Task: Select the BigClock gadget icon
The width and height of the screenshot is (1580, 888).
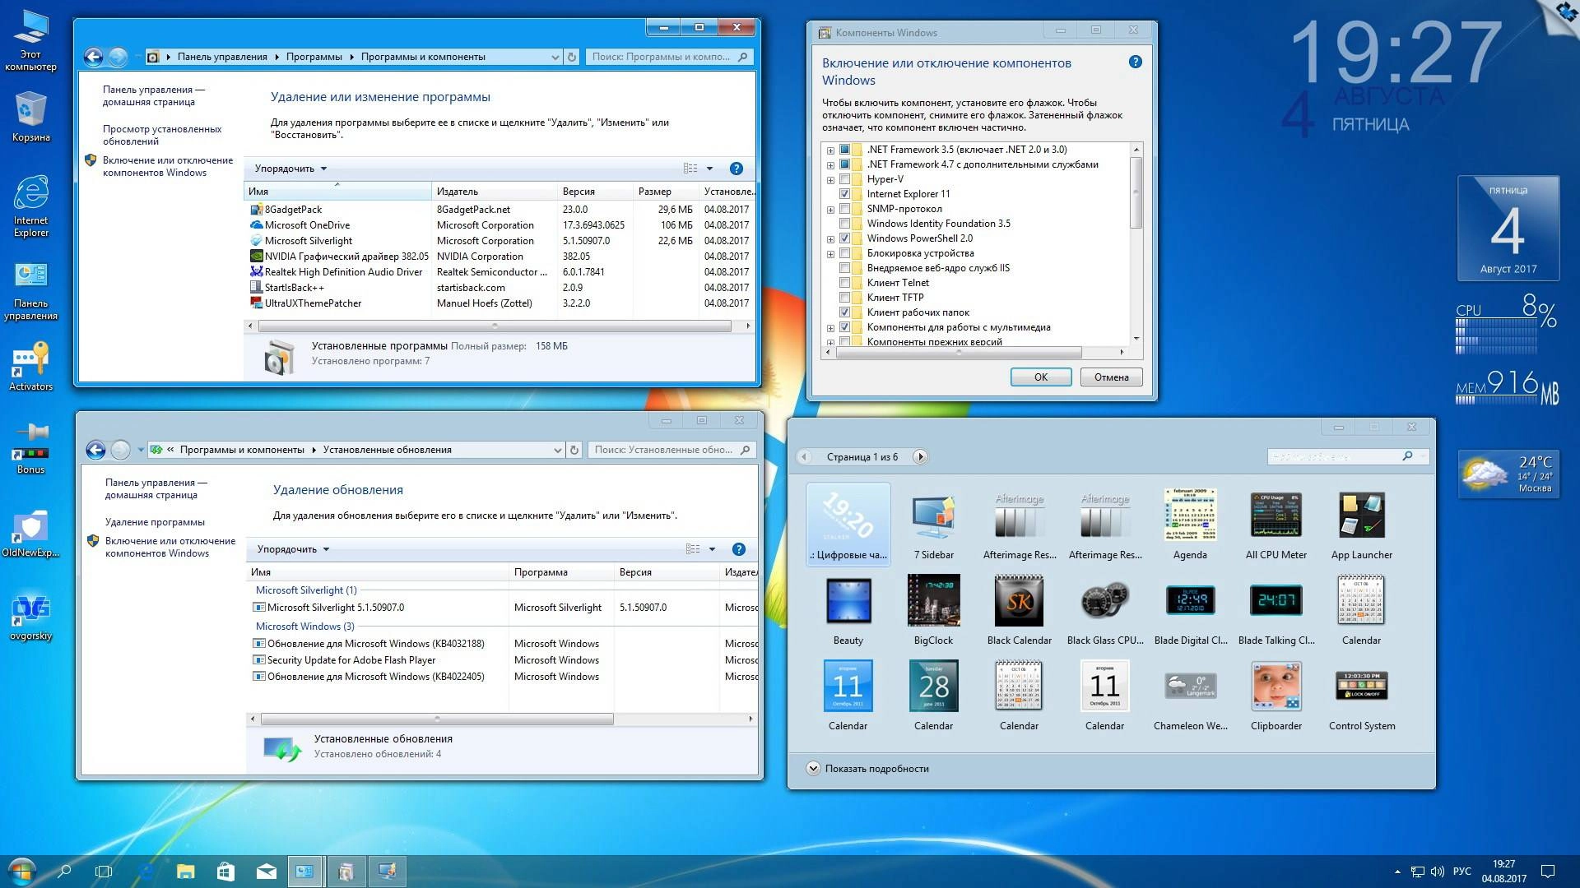Action: click(x=933, y=601)
